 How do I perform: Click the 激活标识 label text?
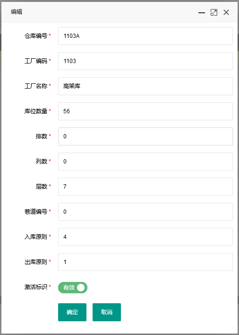(x=36, y=287)
